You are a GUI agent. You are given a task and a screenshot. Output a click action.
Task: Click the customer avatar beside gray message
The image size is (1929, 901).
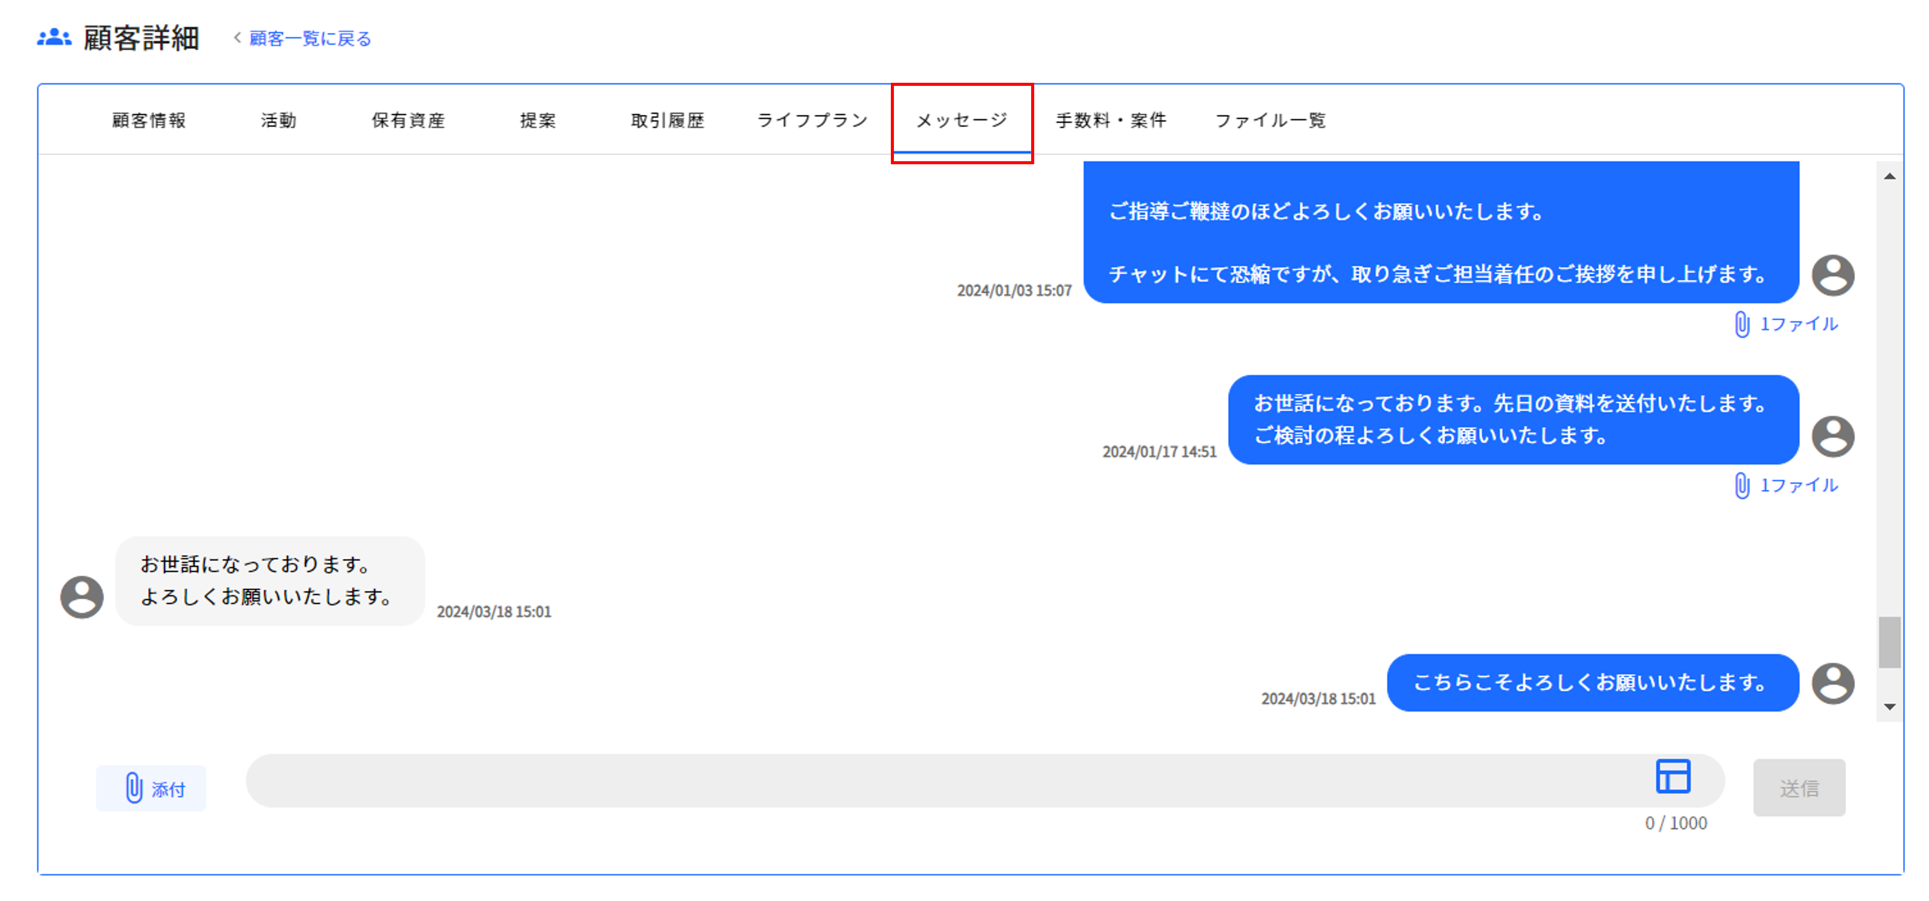pos(82,597)
